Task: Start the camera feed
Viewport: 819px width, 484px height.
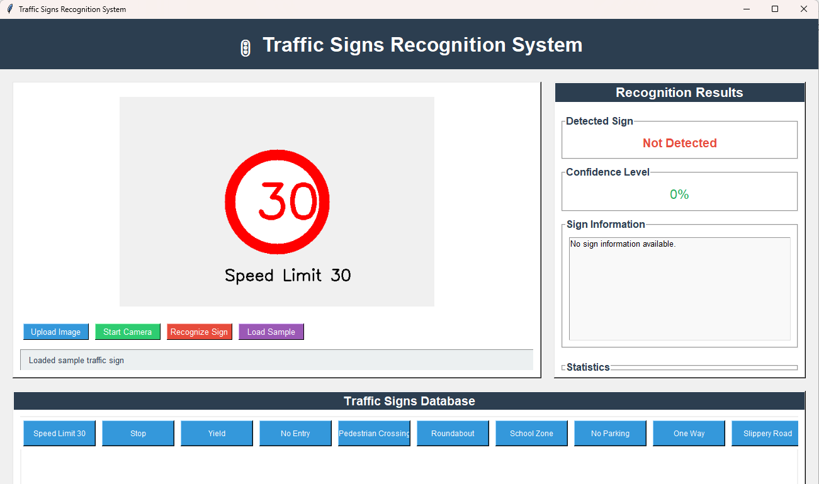Action: click(128, 332)
